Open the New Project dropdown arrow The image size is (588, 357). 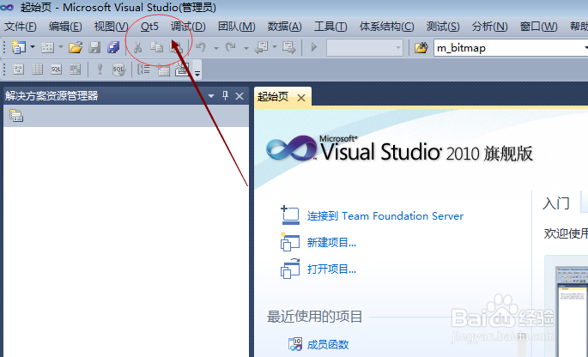33,47
